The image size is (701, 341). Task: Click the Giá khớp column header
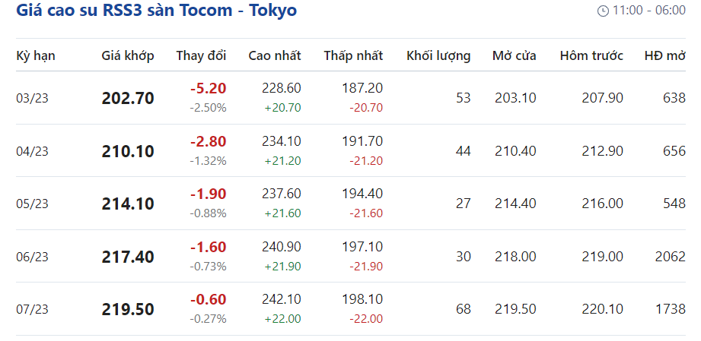tap(128, 55)
